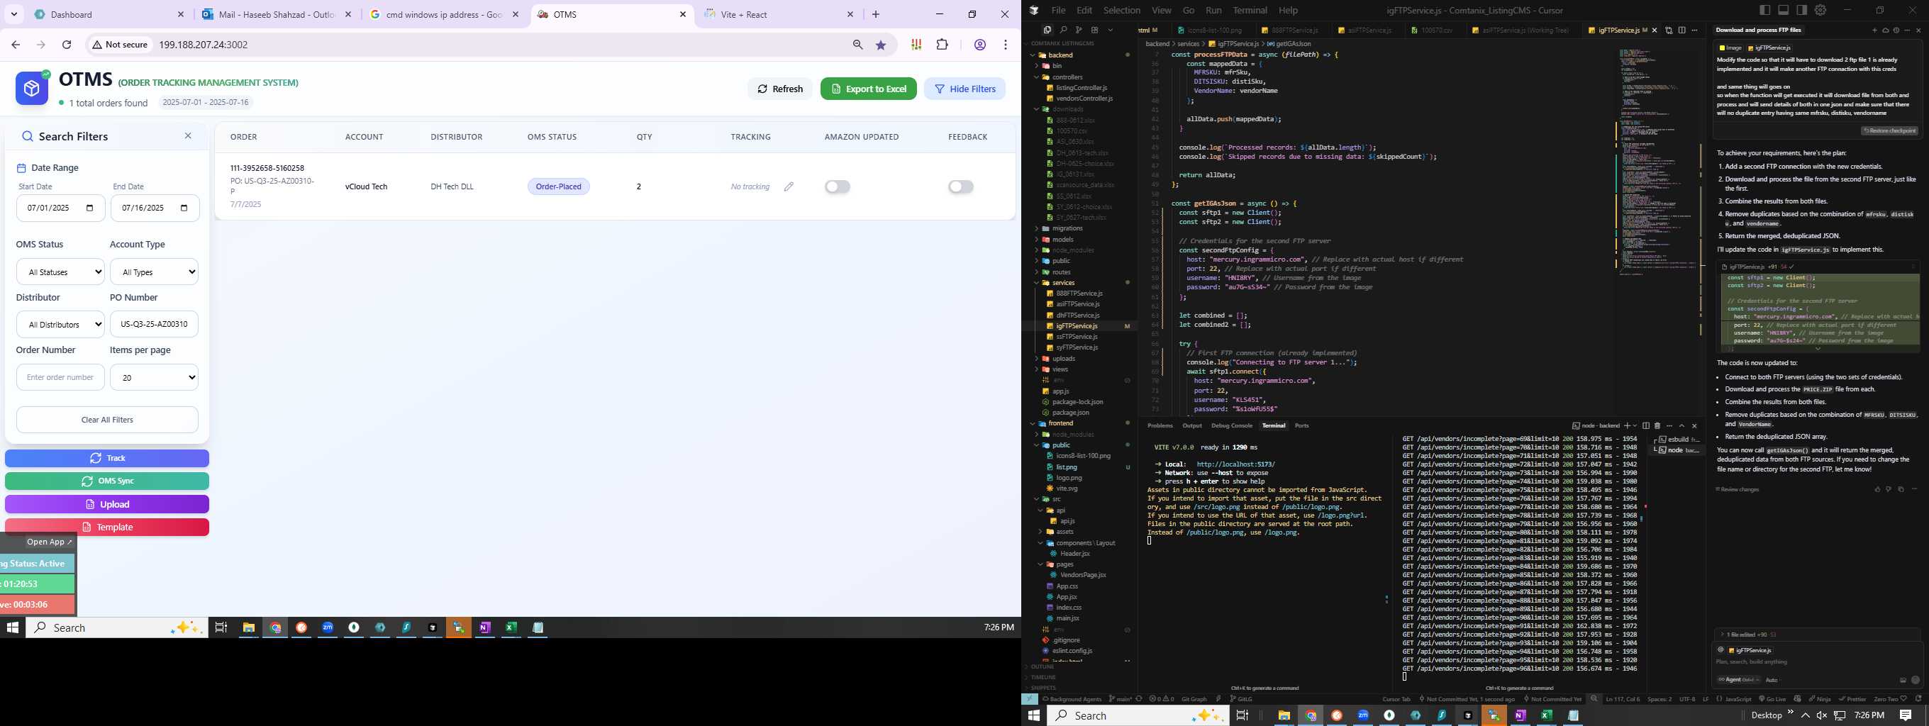Open the Items per page dropdown
The image size is (1929, 726).
pos(155,377)
